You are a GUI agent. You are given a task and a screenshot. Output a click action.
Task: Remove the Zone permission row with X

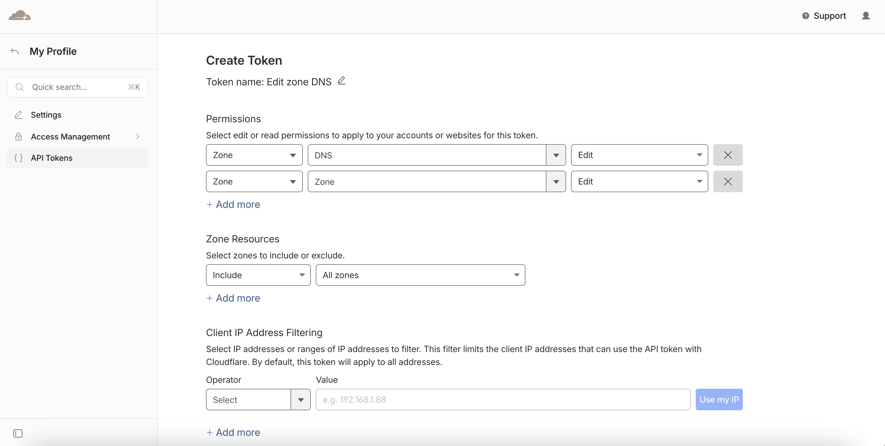pos(728,181)
